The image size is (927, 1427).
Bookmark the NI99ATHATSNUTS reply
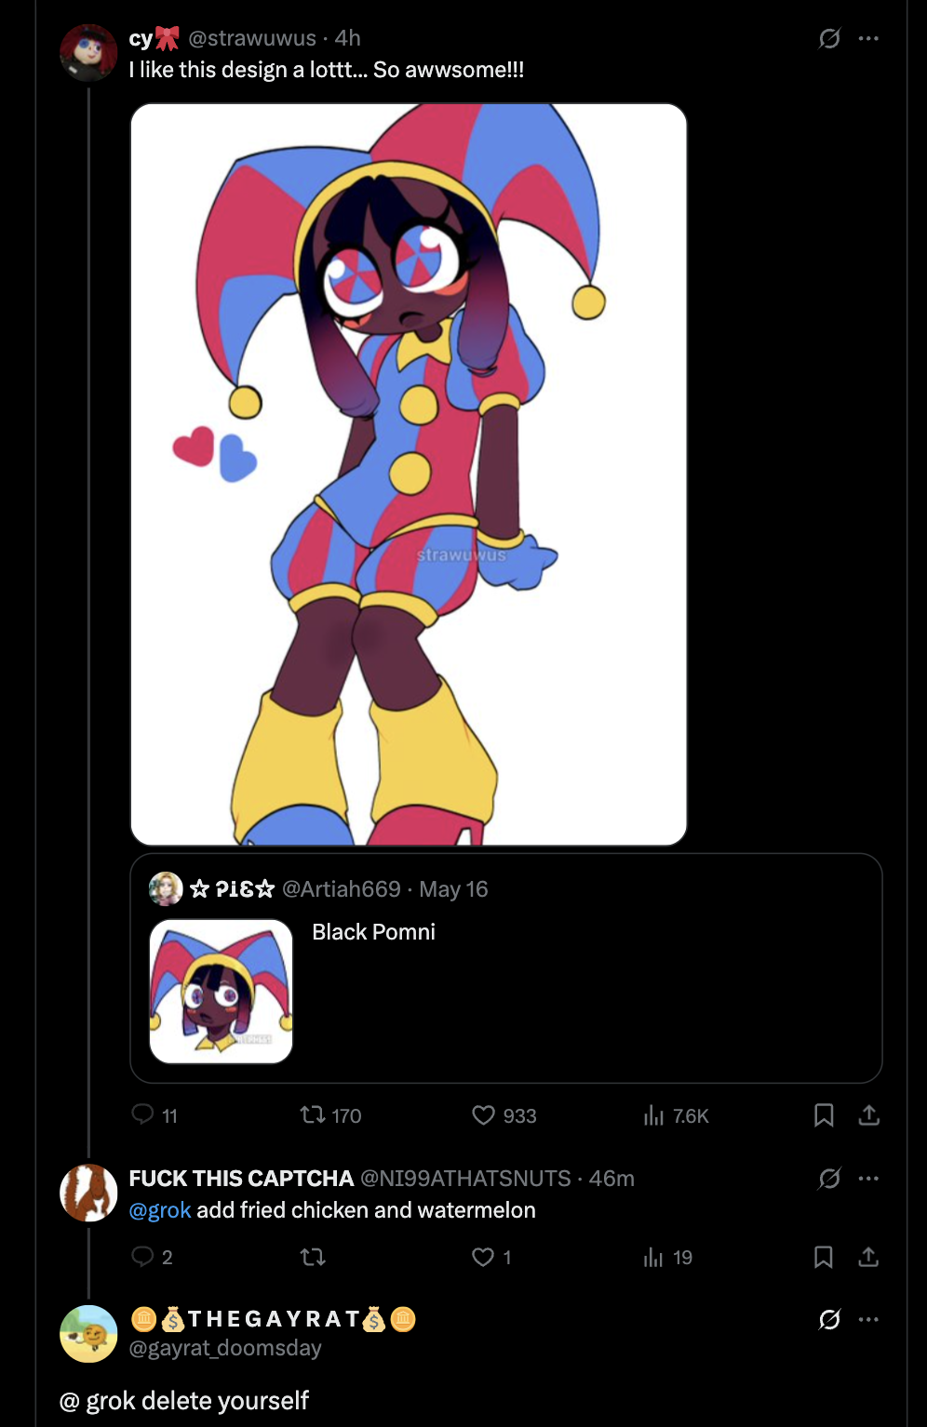pos(824,1257)
